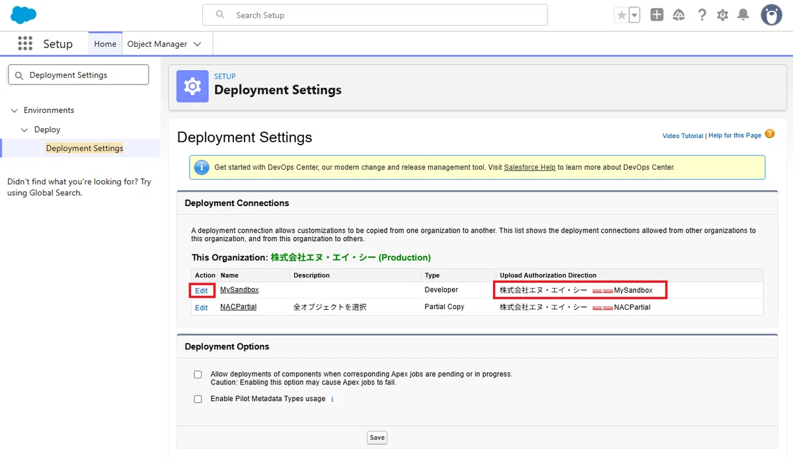Image resolution: width=793 pixels, height=459 pixels.
Task: Open the Help question mark icon
Action: click(702, 15)
